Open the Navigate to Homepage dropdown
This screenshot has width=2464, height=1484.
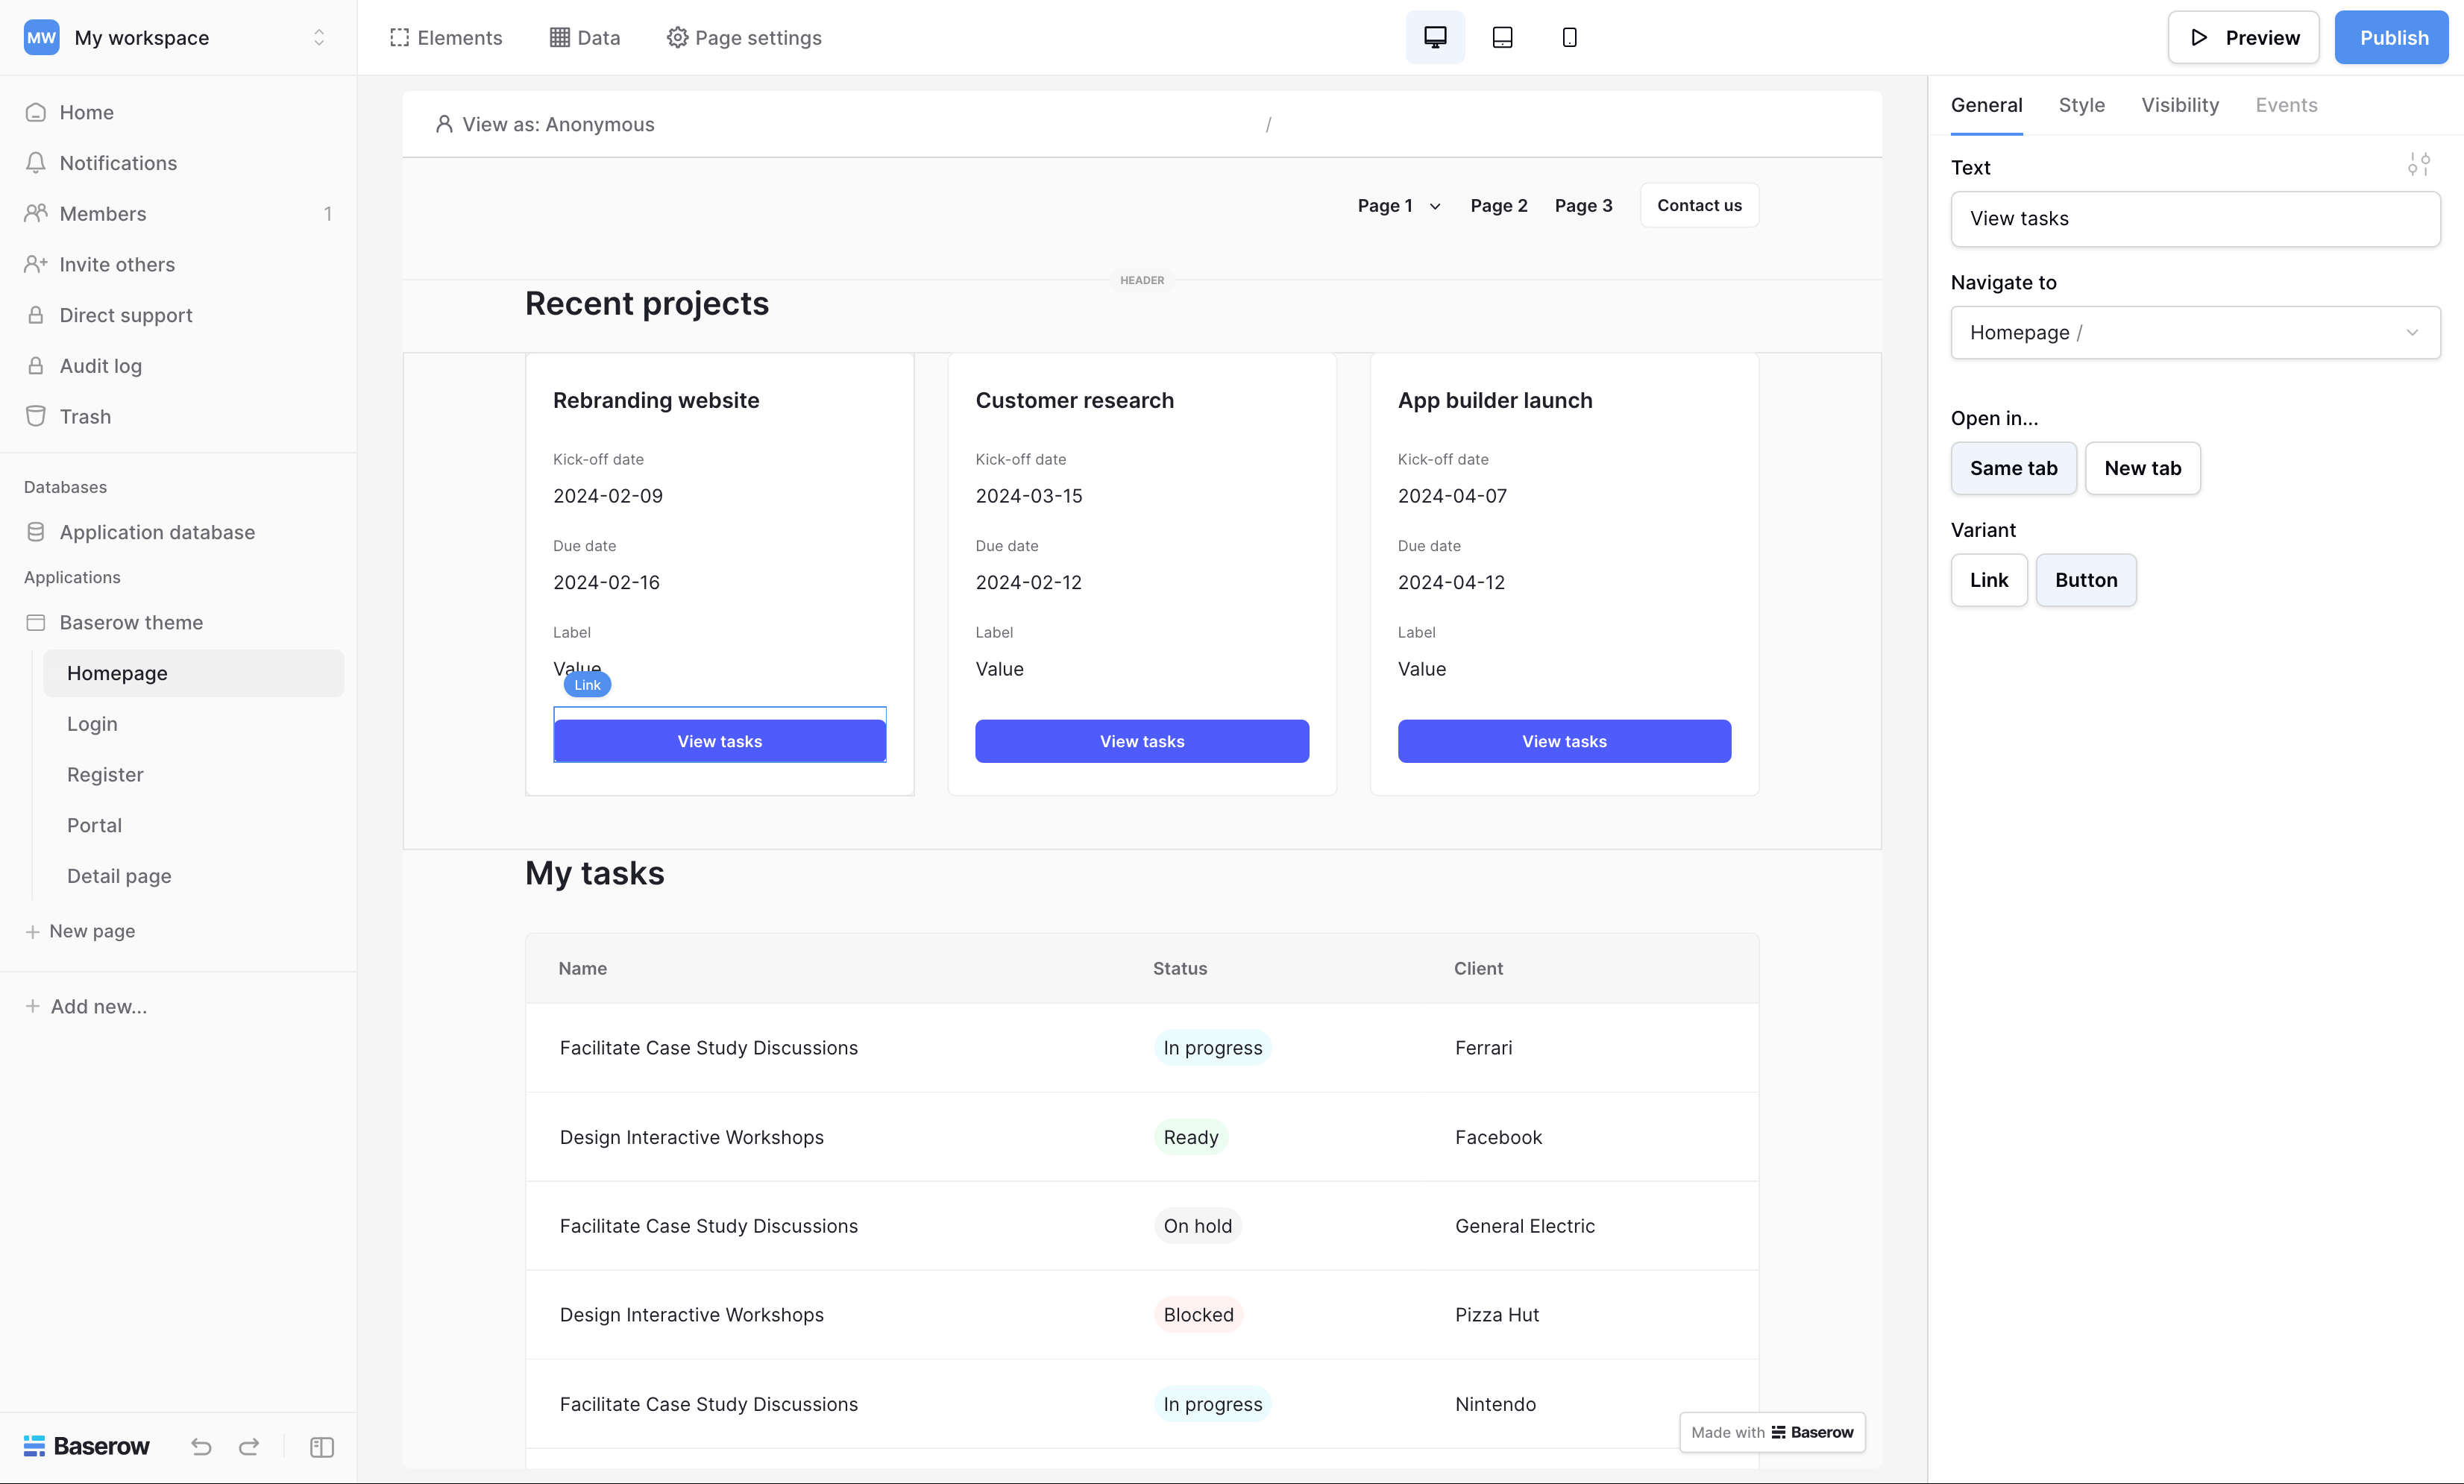click(2194, 332)
